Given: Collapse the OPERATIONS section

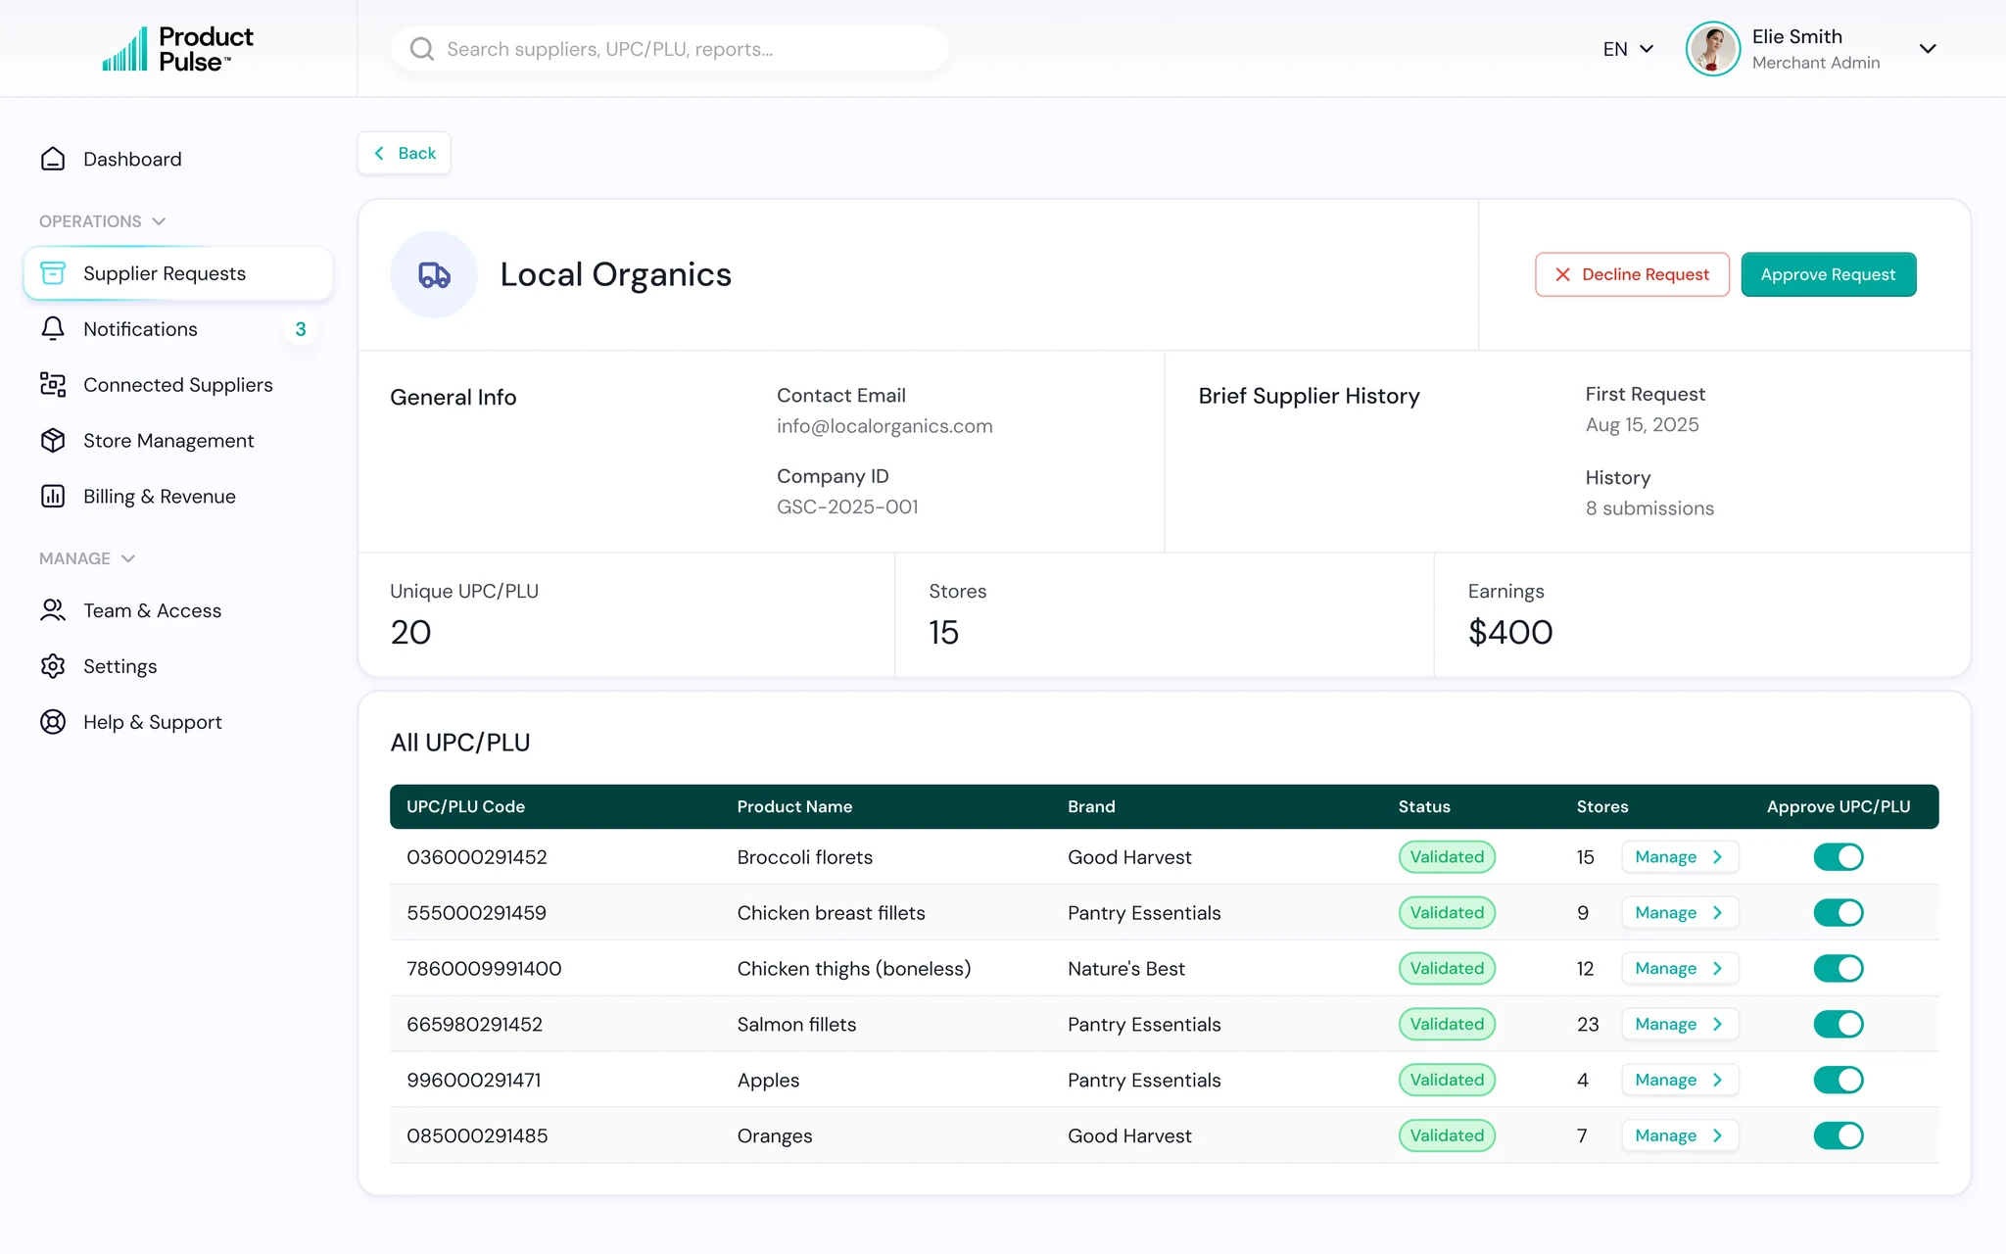Looking at the screenshot, I should [102, 221].
